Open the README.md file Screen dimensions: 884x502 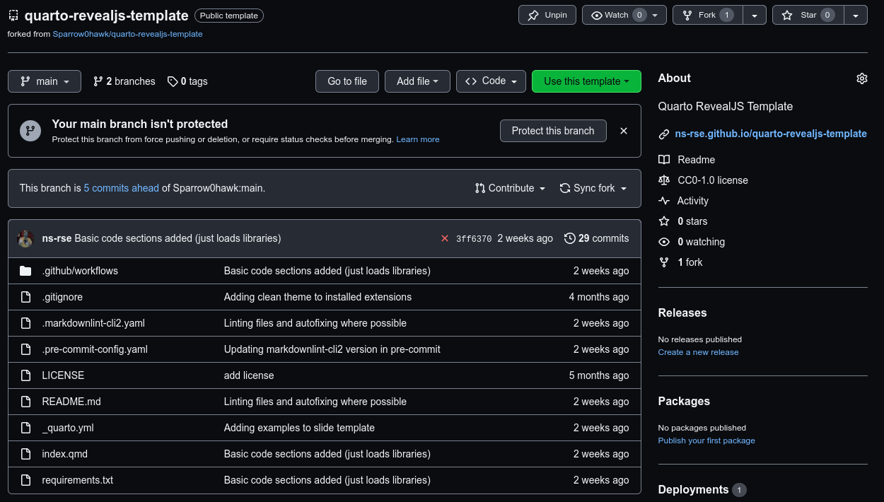(x=71, y=402)
